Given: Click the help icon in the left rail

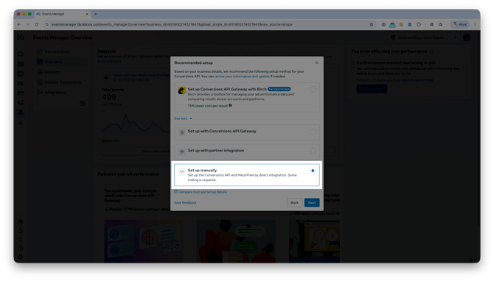Looking at the screenshot, I should click(x=21, y=249).
